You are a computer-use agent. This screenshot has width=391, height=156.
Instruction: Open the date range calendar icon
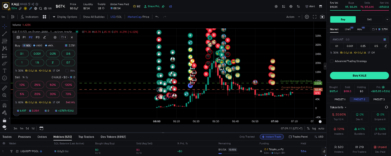coord(41,128)
